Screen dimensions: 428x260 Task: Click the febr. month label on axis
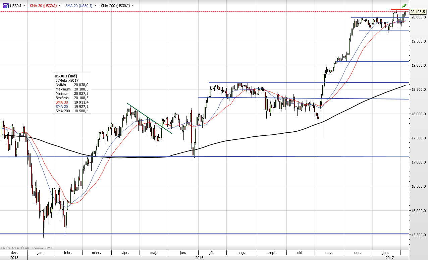[68, 253]
